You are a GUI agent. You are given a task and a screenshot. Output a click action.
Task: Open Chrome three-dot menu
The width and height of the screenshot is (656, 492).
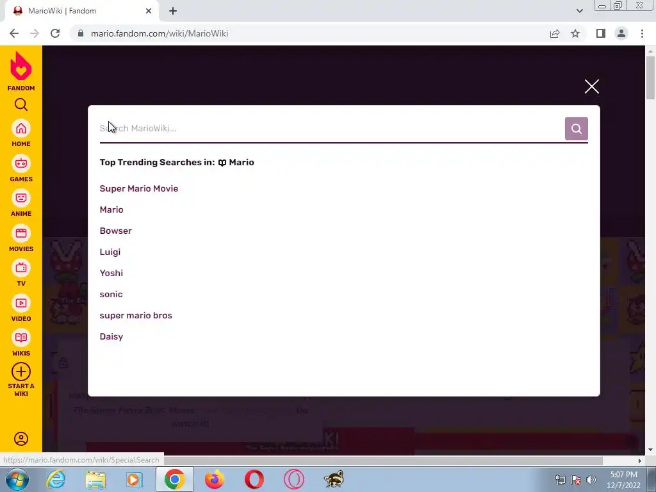642,33
